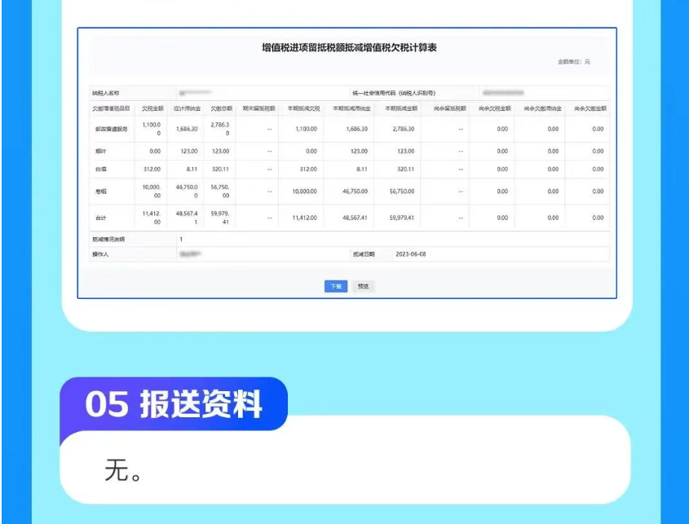Image resolution: width=689 pixels, height=524 pixels.
Task: Click the 抵减情况说明 value field
Action: 181,240
